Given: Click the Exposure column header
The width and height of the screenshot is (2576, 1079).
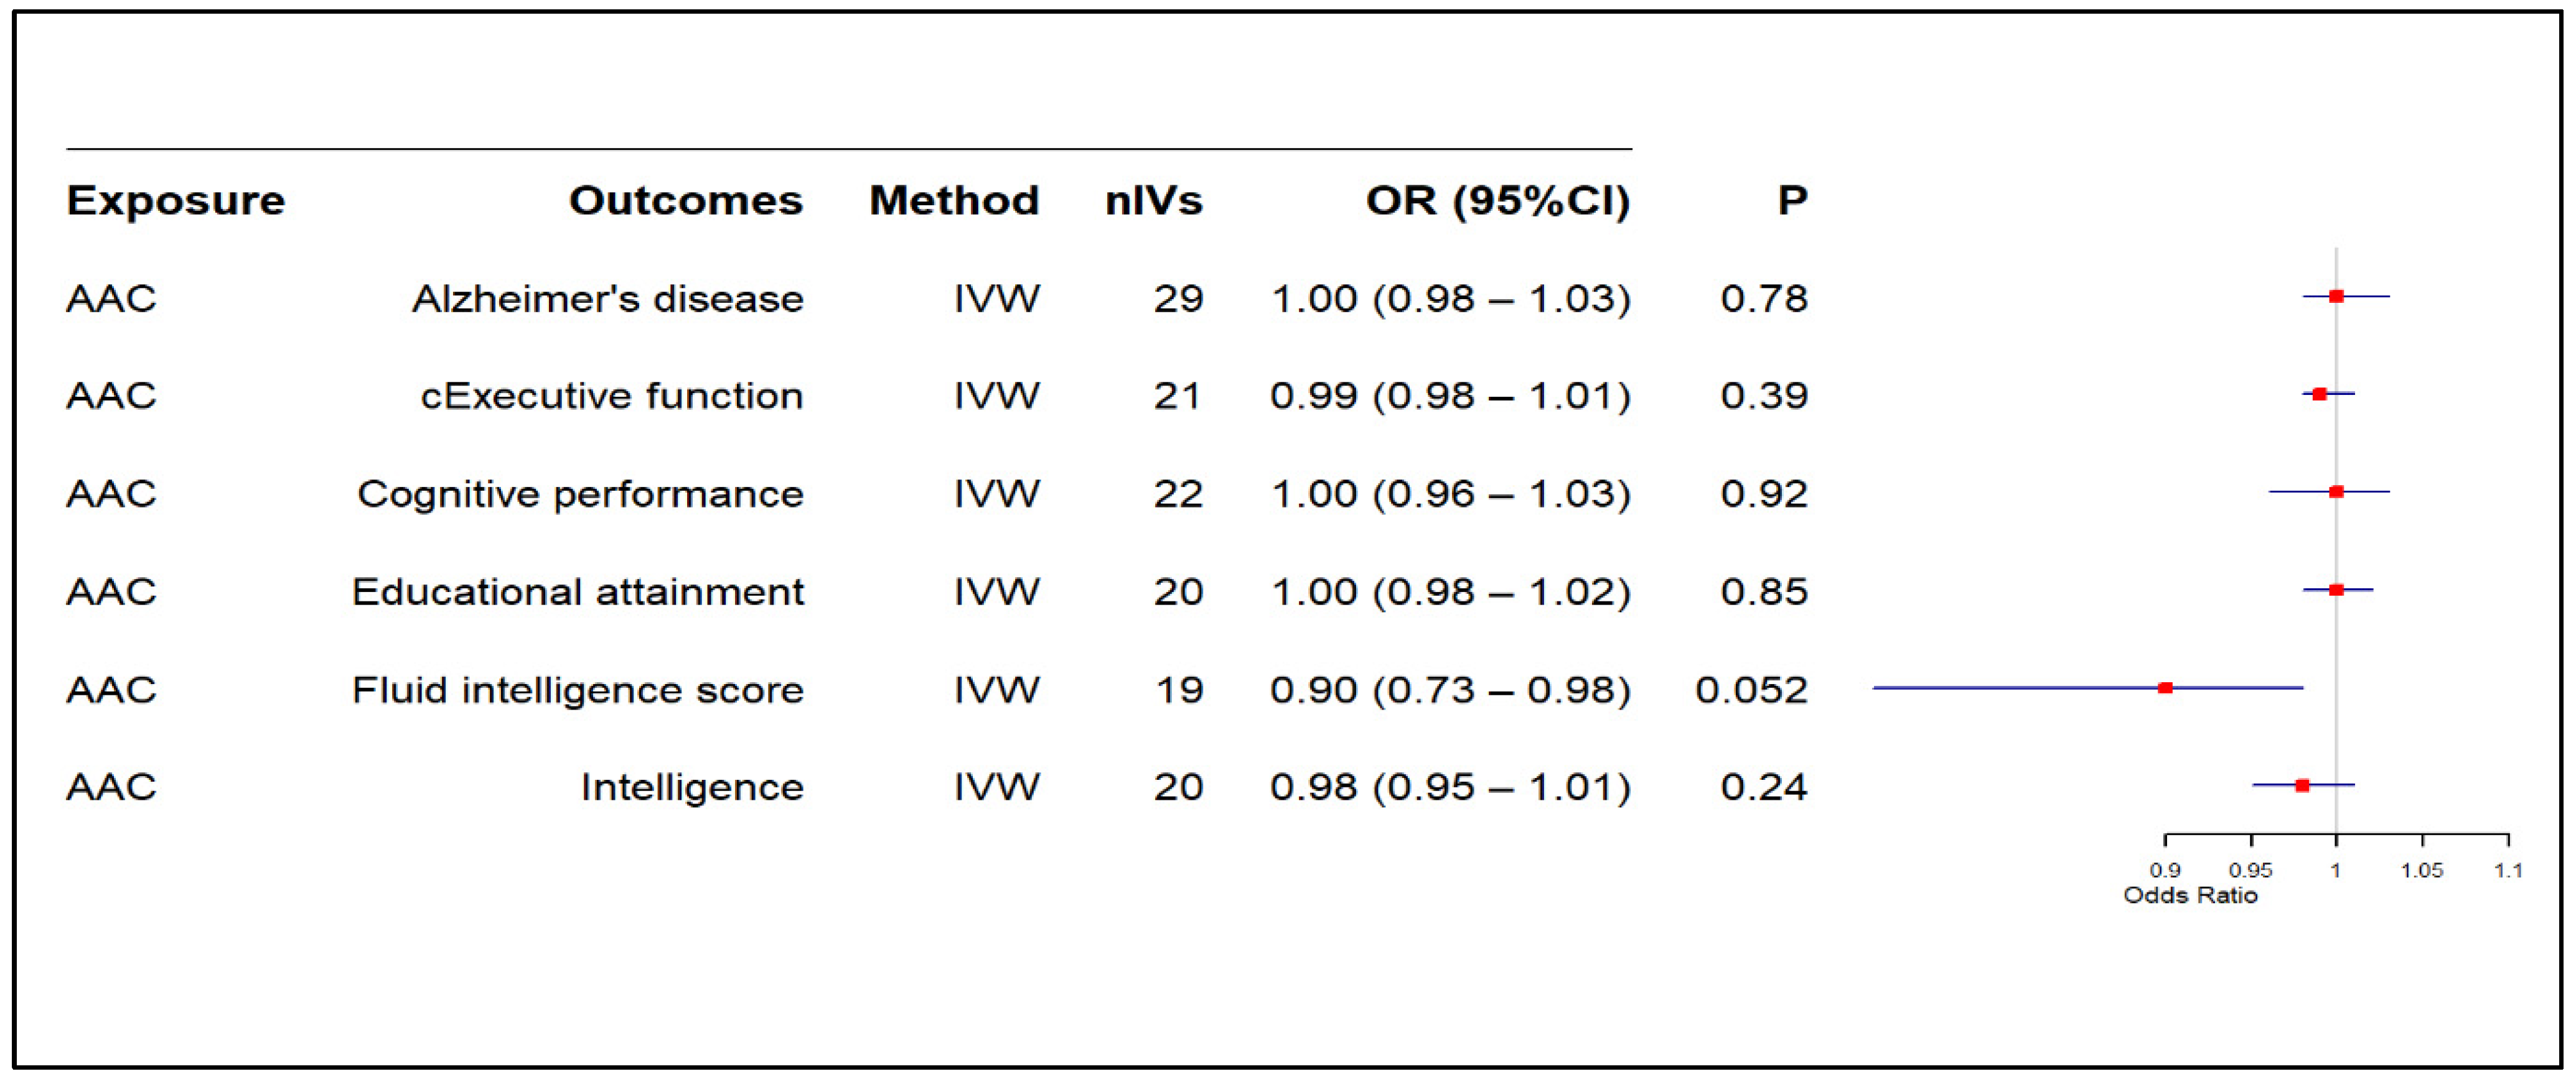Looking at the screenshot, I should [x=176, y=201].
